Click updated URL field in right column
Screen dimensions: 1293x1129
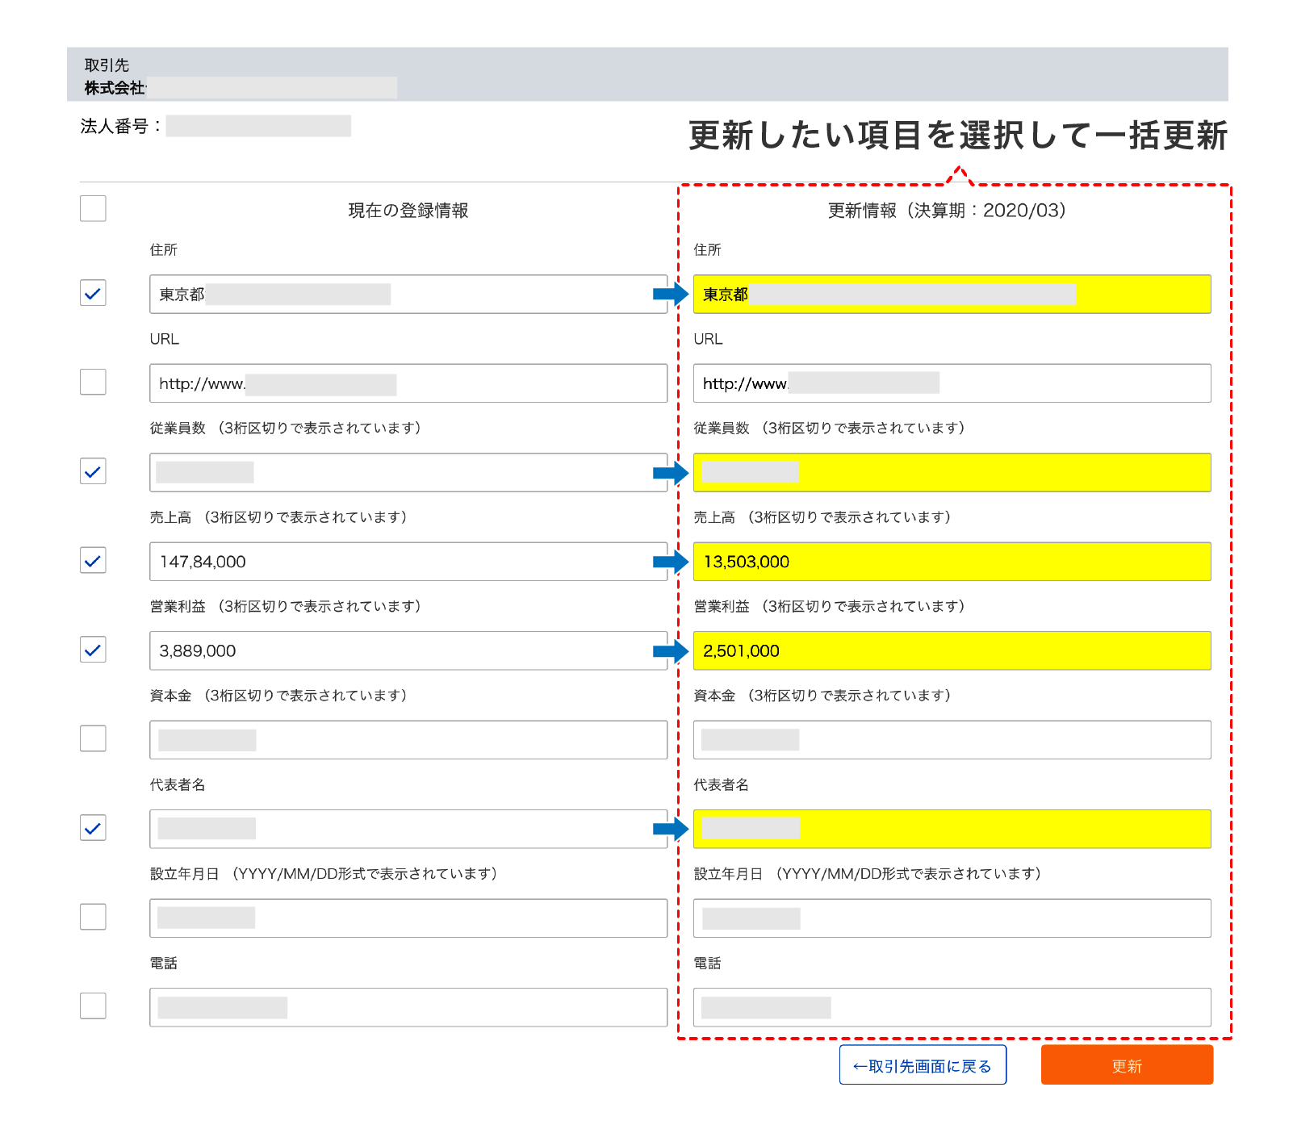(x=952, y=383)
